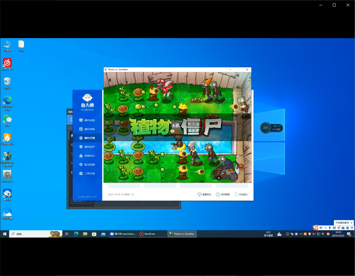Image resolution: width=355 pixels, height=276 pixels.
Task: Open 硬件防护 section in Ludashi
Action: [87, 147]
